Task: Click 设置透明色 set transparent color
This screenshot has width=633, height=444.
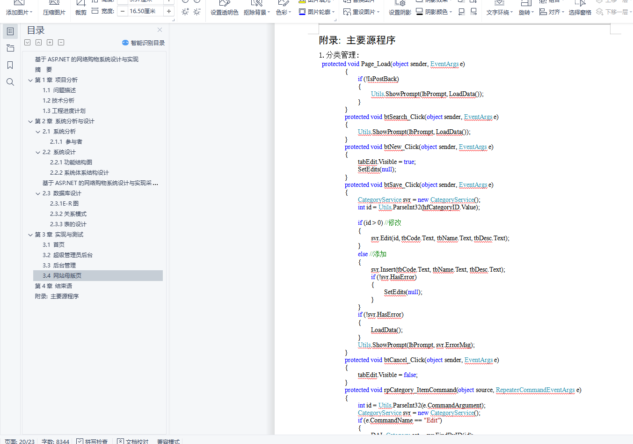Action: click(x=225, y=8)
